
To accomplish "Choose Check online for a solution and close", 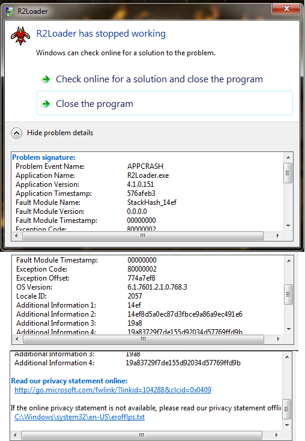I will (159, 79).
